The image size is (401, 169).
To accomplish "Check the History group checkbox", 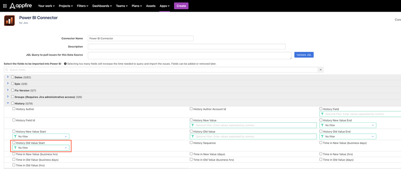I will (x=12, y=103).
